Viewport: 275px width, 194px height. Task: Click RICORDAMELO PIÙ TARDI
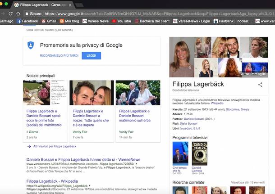coord(59,55)
